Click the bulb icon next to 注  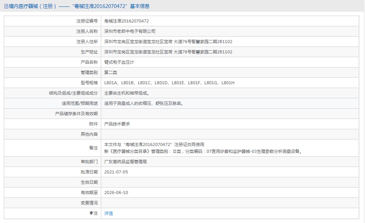pyautogui.click(x=91, y=213)
